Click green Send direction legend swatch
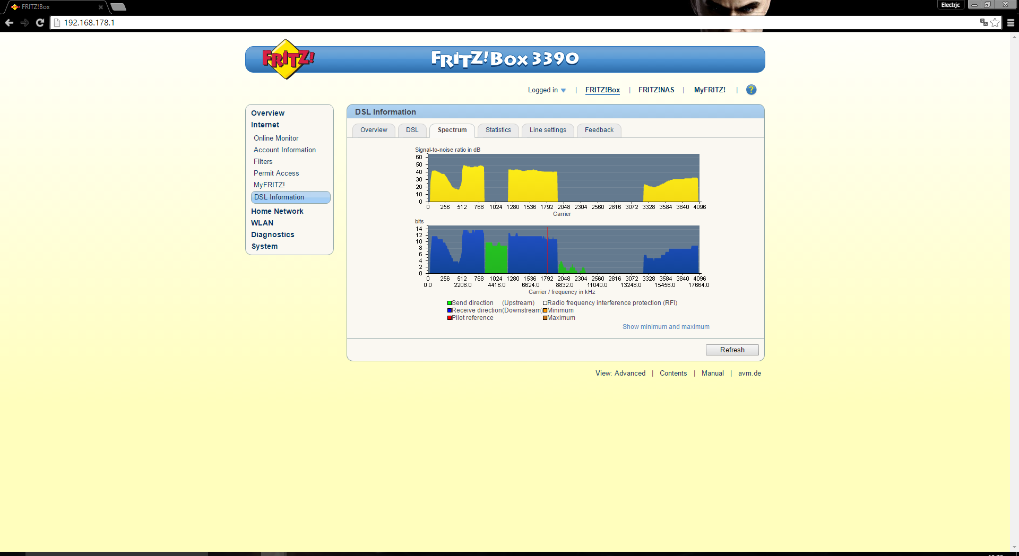 pos(449,303)
